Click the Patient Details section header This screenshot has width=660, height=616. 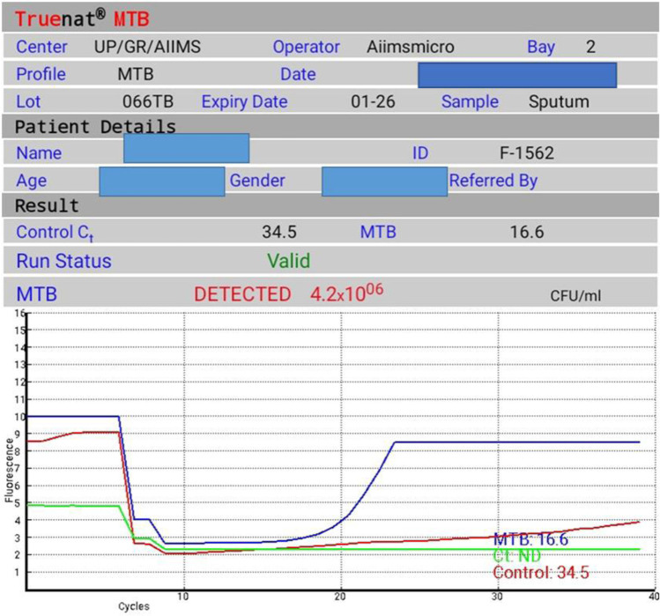[95, 126]
